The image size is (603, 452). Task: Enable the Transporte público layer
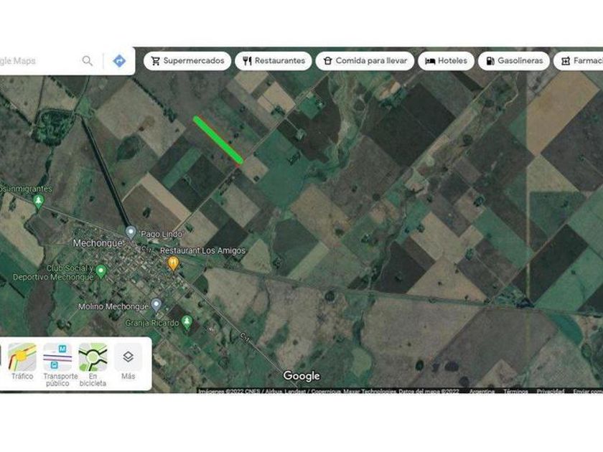(57, 365)
